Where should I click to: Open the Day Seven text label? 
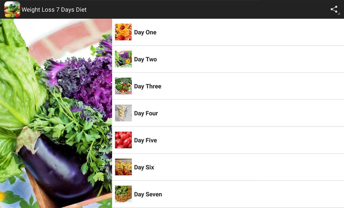click(x=148, y=194)
